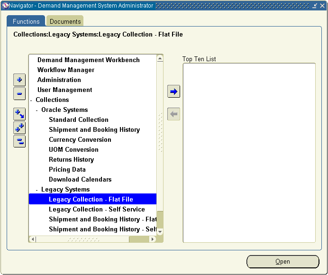The image size is (328, 275).
Task: Select Standard Collection function
Action: 79,119
